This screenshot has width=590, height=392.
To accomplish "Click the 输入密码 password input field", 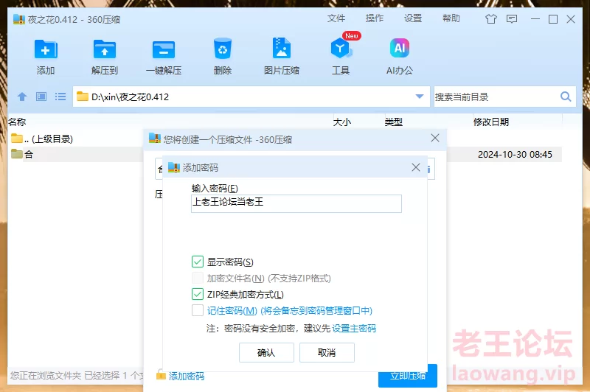I will (296, 203).
